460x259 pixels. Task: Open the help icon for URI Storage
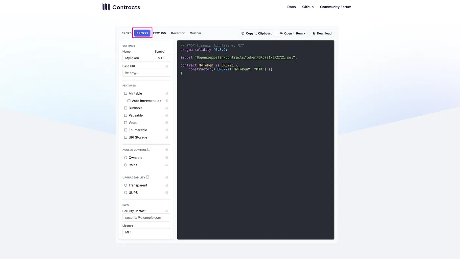pos(167,137)
